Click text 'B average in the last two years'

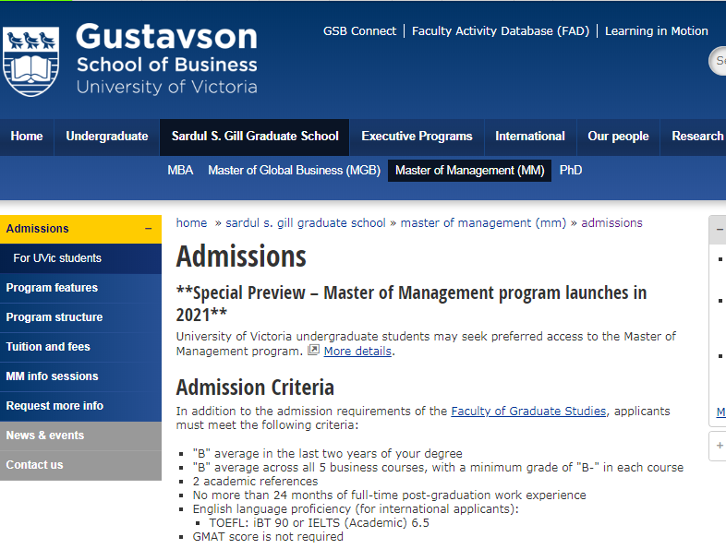[x=327, y=454]
